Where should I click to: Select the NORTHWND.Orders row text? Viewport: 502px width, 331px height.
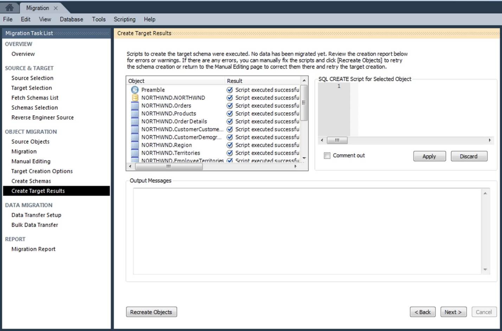coord(166,106)
